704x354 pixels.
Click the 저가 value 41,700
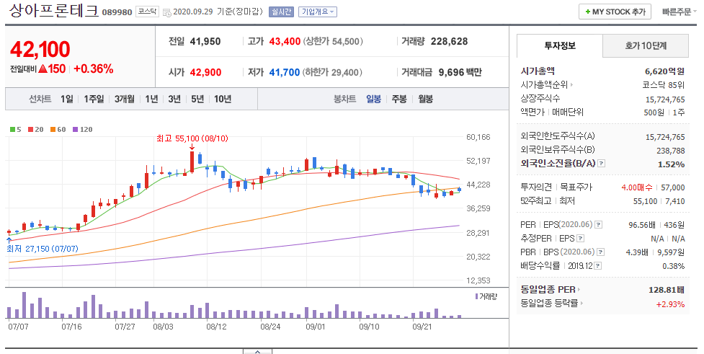point(284,72)
